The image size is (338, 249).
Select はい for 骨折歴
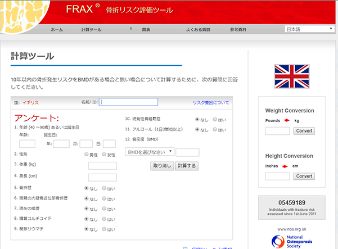103,188
